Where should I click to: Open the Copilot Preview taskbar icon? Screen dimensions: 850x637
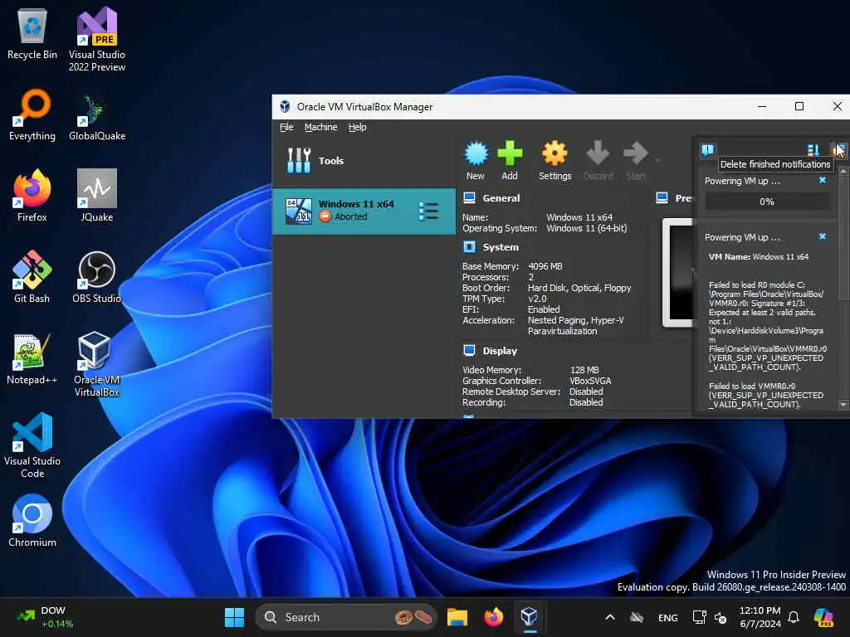point(824,617)
